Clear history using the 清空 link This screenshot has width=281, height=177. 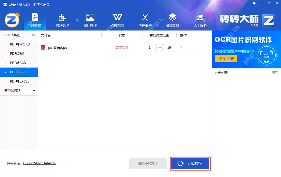tap(275, 72)
